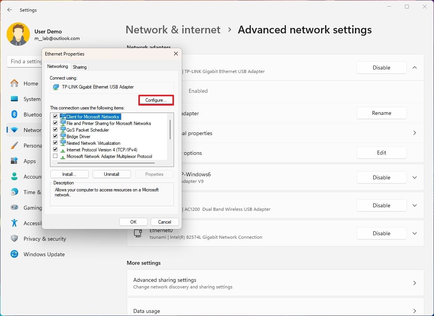This screenshot has width=434, height=316.
Task: Uncheck Bridge Driver
Action: point(55,136)
